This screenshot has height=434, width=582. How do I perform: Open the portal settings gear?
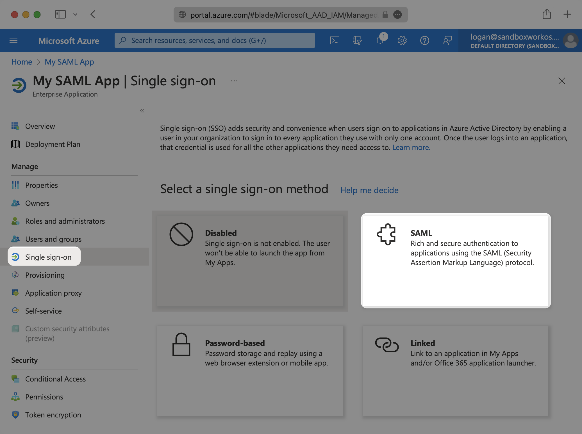tap(402, 41)
